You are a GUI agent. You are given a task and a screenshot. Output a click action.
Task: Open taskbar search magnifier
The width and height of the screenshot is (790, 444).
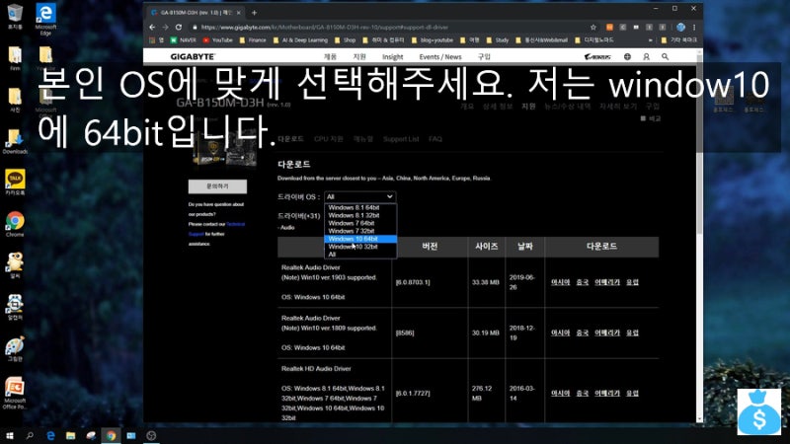point(30,436)
